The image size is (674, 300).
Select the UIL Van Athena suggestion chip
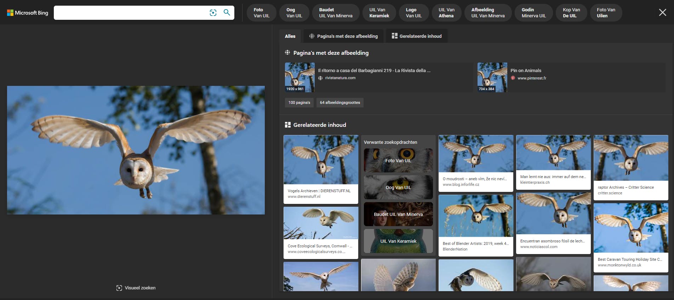click(x=446, y=13)
